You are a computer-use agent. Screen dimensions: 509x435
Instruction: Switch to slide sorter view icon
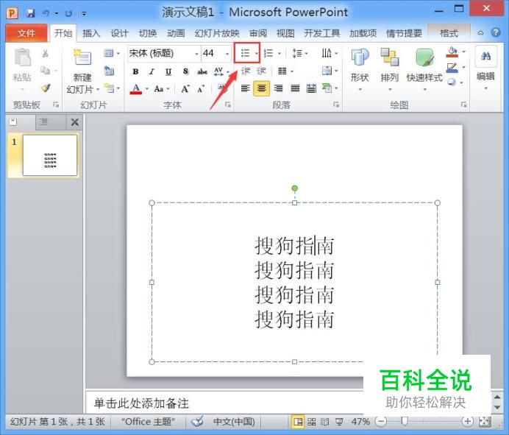coord(311,422)
